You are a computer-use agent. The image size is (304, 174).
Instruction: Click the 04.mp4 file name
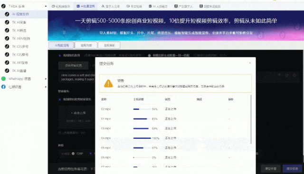105,138
